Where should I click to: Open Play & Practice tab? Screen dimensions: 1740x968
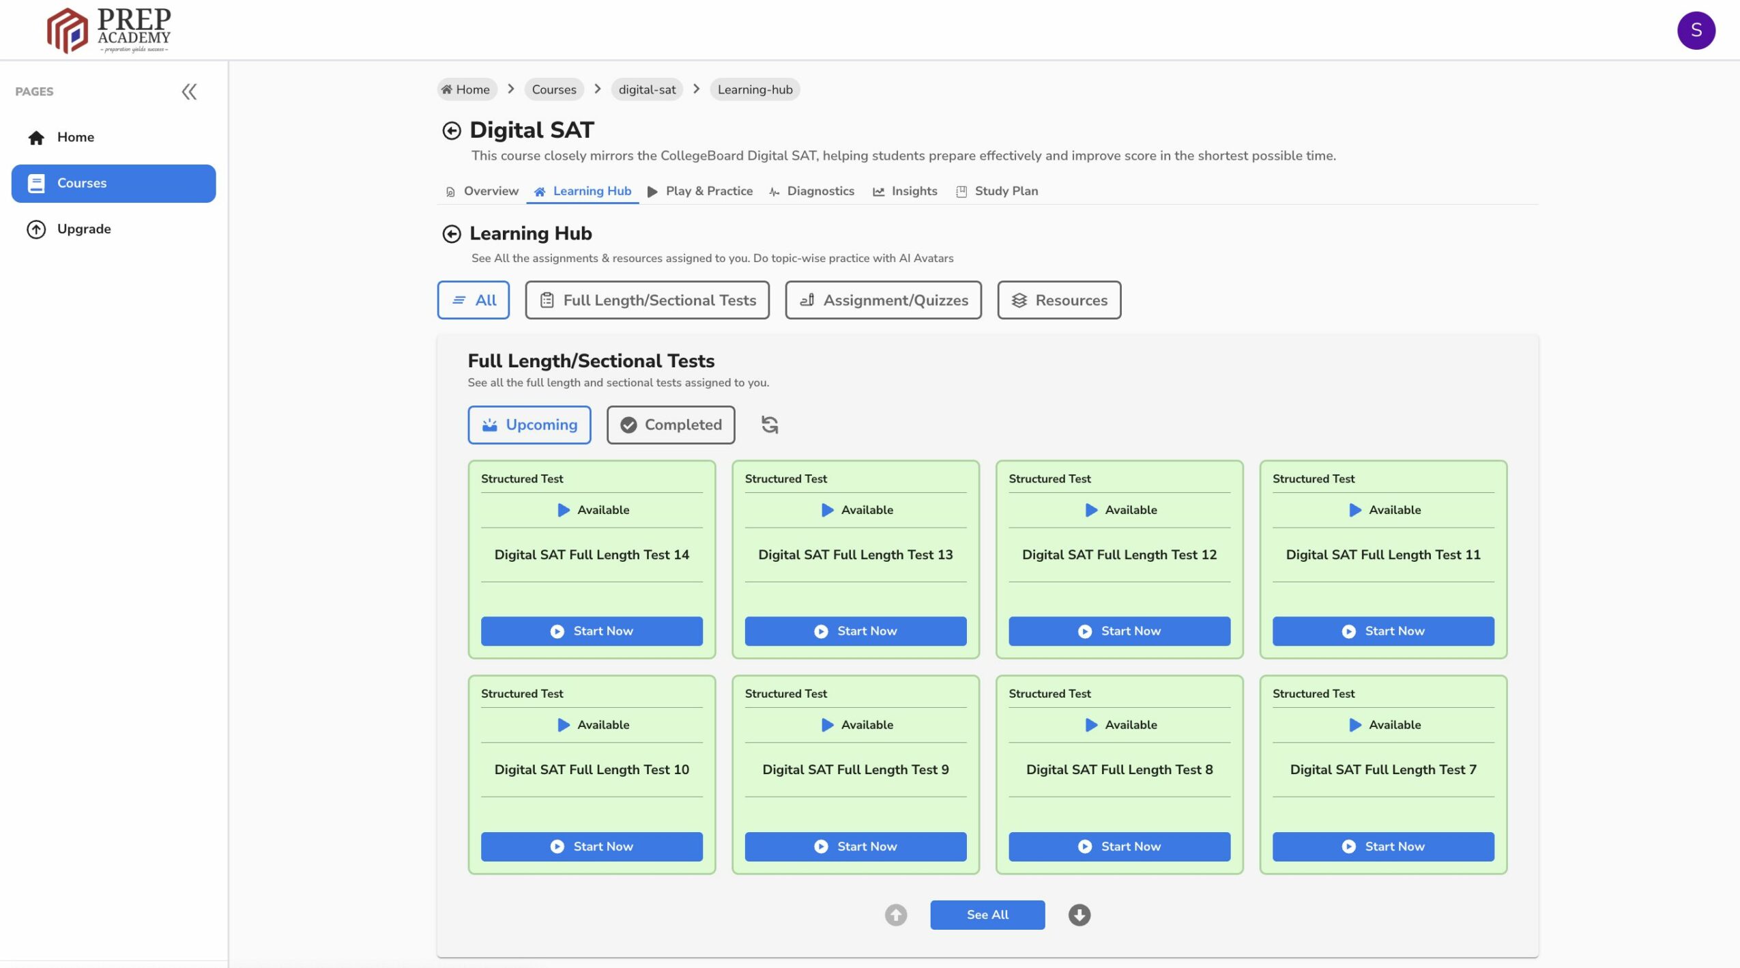[x=700, y=191]
